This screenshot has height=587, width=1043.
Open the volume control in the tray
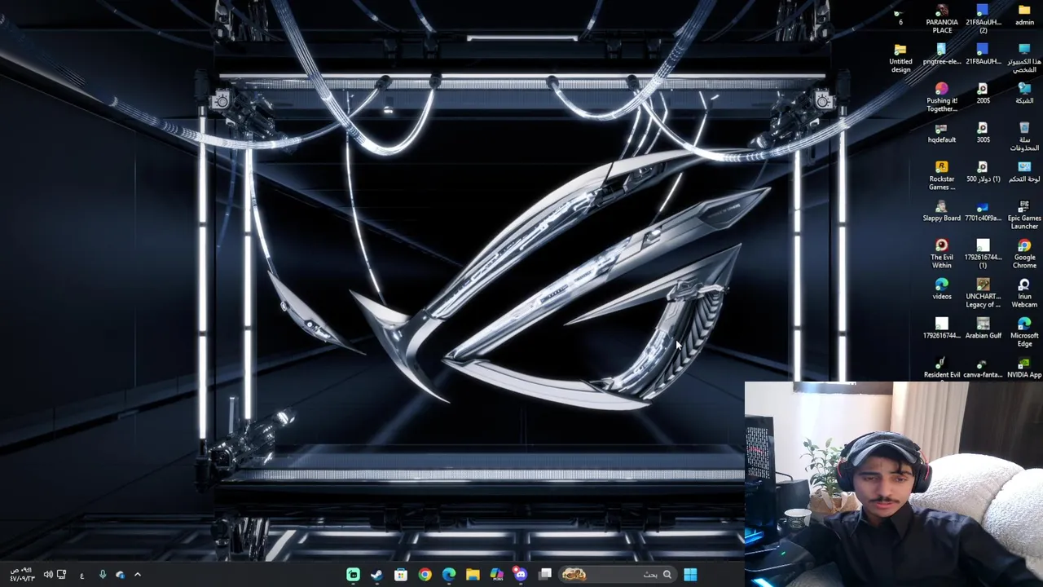click(x=48, y=575)
